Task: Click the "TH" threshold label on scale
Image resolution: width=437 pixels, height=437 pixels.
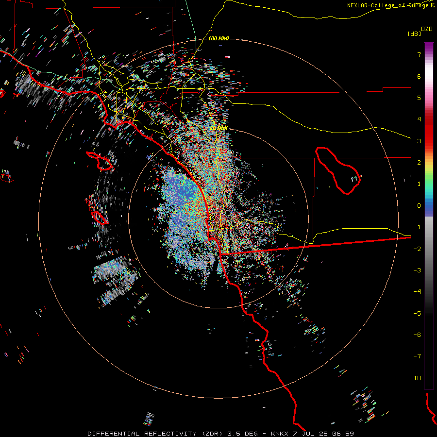Action: [x=417, y=378]
